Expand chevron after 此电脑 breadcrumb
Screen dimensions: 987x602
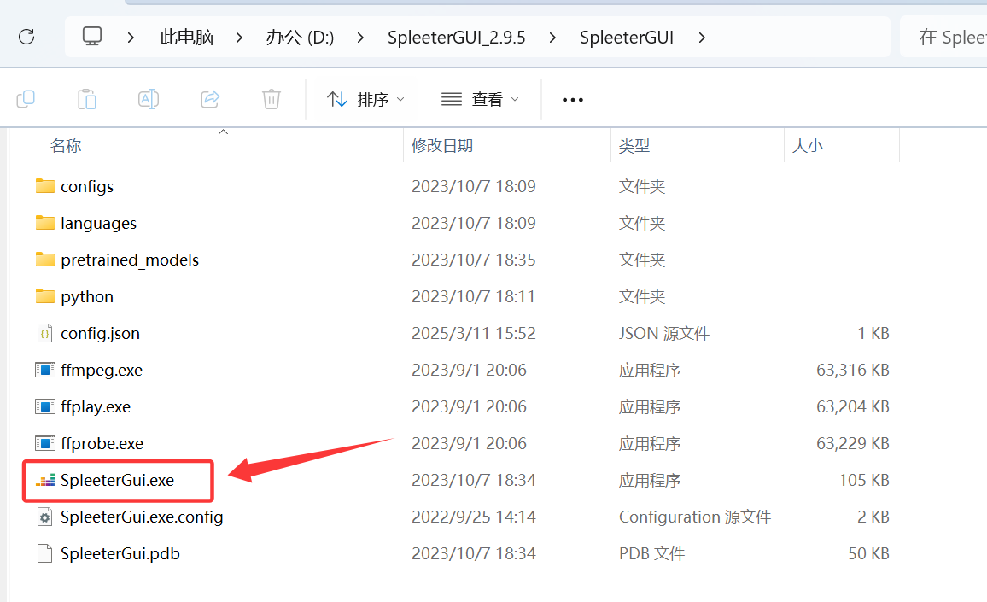click(239, 38)
